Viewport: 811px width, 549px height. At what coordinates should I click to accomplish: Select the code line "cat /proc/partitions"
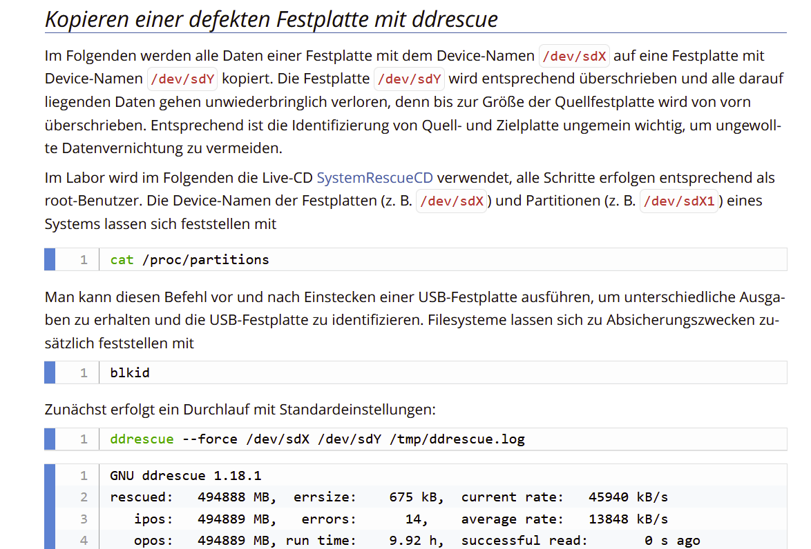[189, 260]
